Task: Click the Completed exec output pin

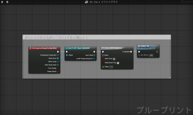Action: pyautogui.click(x=131, y=52)
